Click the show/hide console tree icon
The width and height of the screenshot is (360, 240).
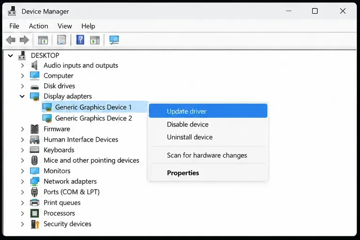pos(43,40)
